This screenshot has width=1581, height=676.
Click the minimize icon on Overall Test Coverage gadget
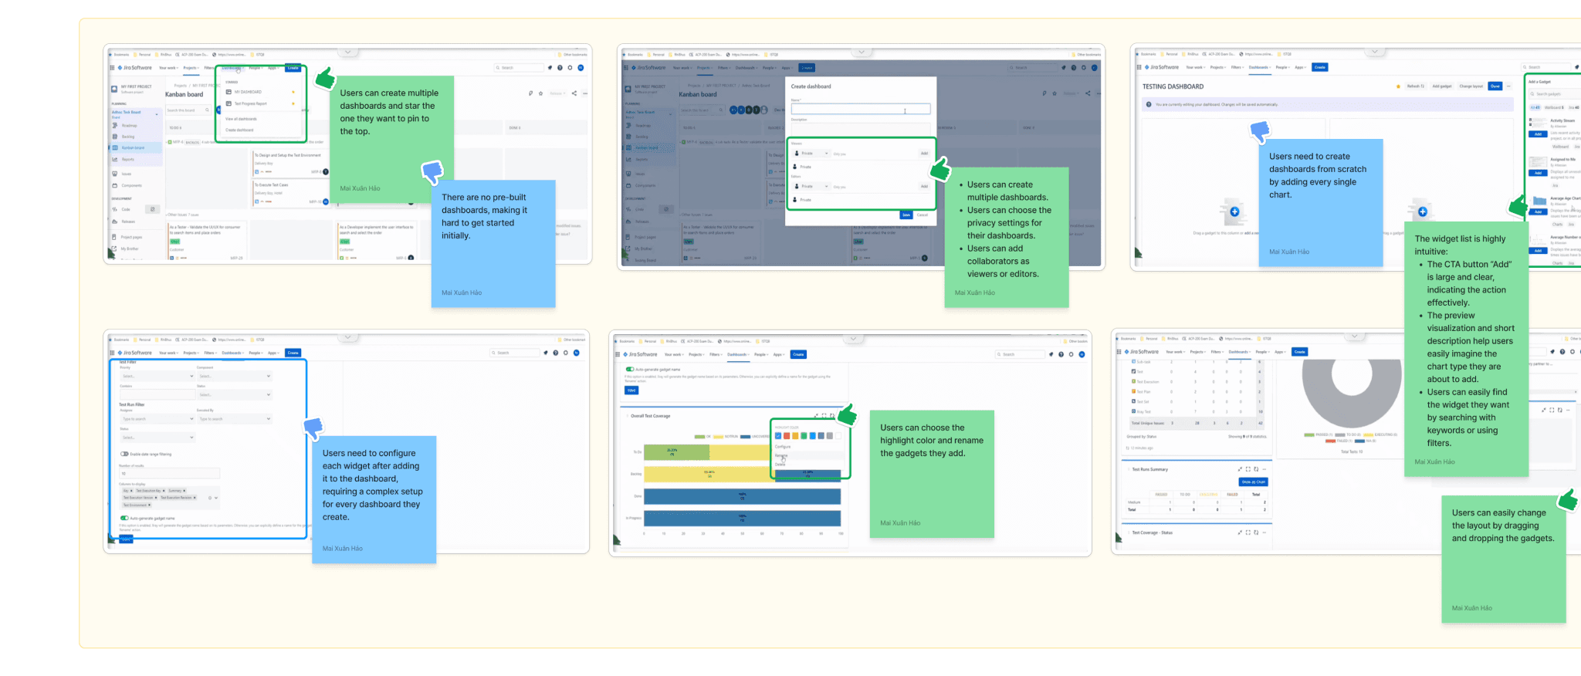coord(815,416)
